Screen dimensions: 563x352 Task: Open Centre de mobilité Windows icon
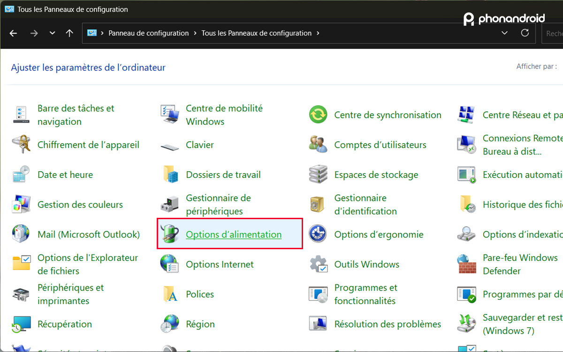click(170, 115)
